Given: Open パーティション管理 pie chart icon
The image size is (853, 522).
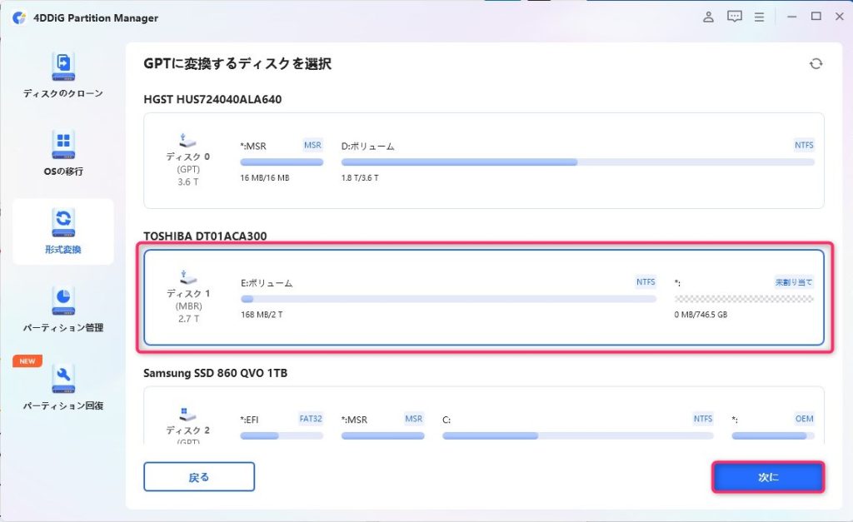Looking at the screenshot, I should pyautogui.click(x=63, y=300).
